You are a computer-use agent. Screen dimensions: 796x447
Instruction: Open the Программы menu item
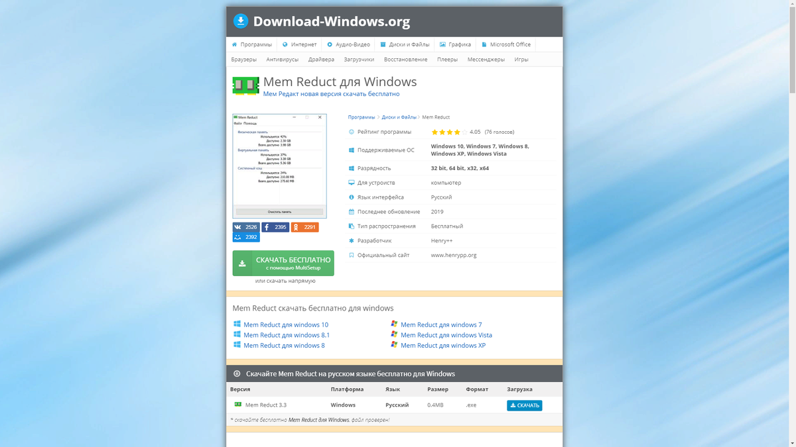tap(251, 44)
